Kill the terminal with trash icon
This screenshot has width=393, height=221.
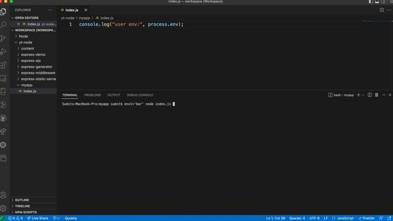(376, 95)
